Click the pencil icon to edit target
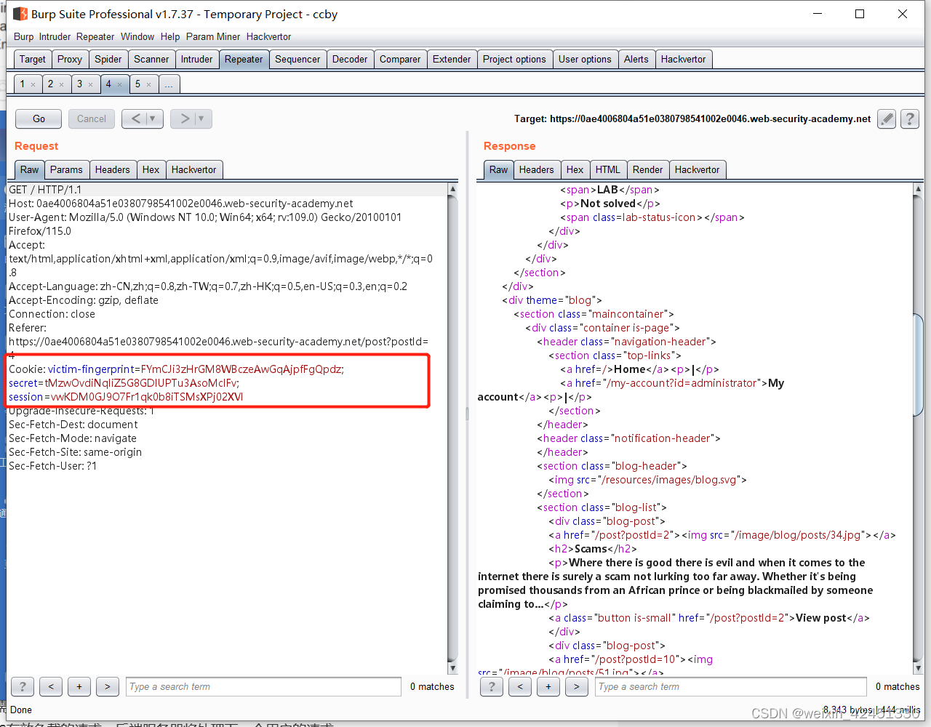This screenshot has height=727, width=931. pyautogui.click(x=886, y=119)
